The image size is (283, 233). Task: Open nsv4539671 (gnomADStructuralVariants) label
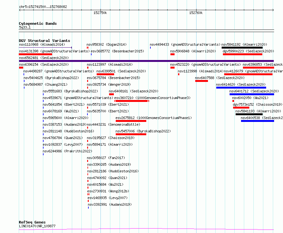[78, 98]
